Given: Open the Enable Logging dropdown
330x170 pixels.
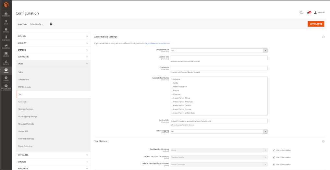Looking at the screenshot, I should 219,131.
